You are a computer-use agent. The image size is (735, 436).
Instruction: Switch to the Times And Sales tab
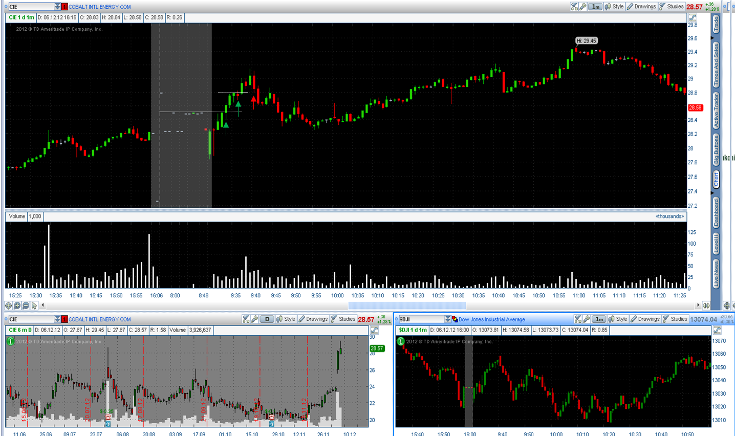(x=716, y=64)
